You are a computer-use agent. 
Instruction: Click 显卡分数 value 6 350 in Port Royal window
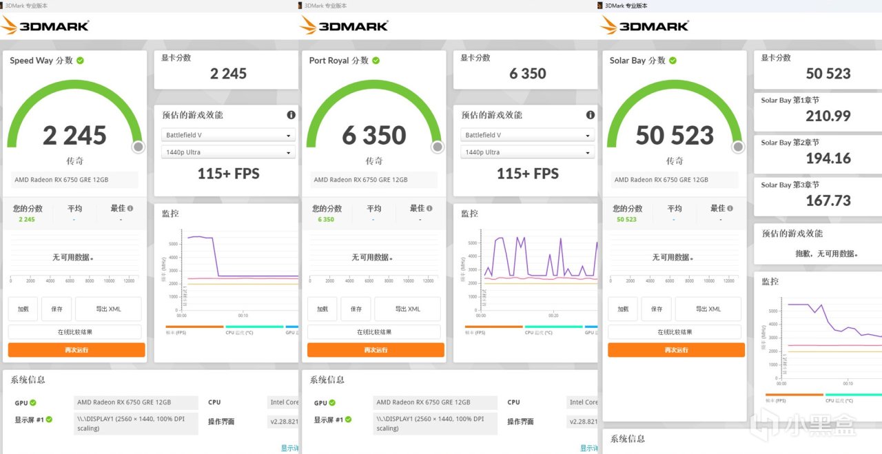528,74
